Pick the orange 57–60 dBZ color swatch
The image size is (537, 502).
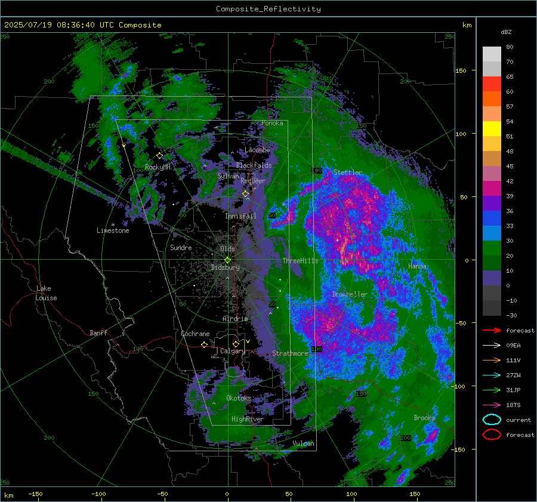click(492, 98)
